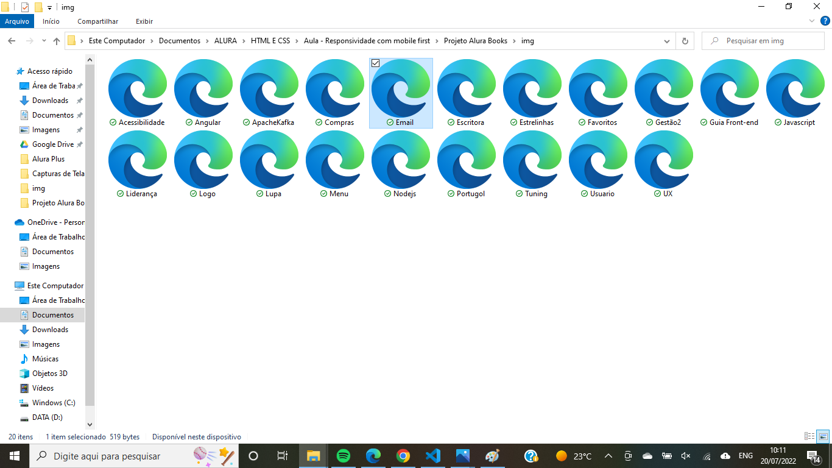Select the Logo file icon
The height and width of the screenshot is (468, 832).
click(x=203, y=160)
